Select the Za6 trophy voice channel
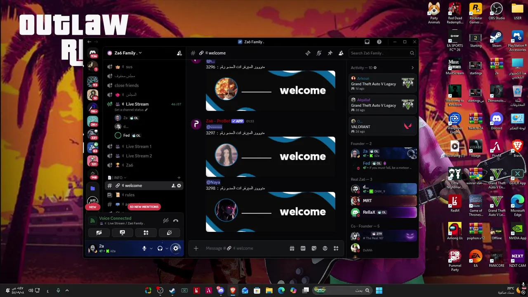The height and width of the screenshot is (297, 528). [144, 165]
